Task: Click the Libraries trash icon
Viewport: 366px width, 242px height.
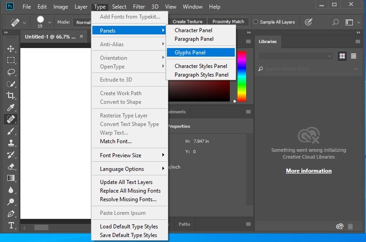Action: [x=350, y=226]
